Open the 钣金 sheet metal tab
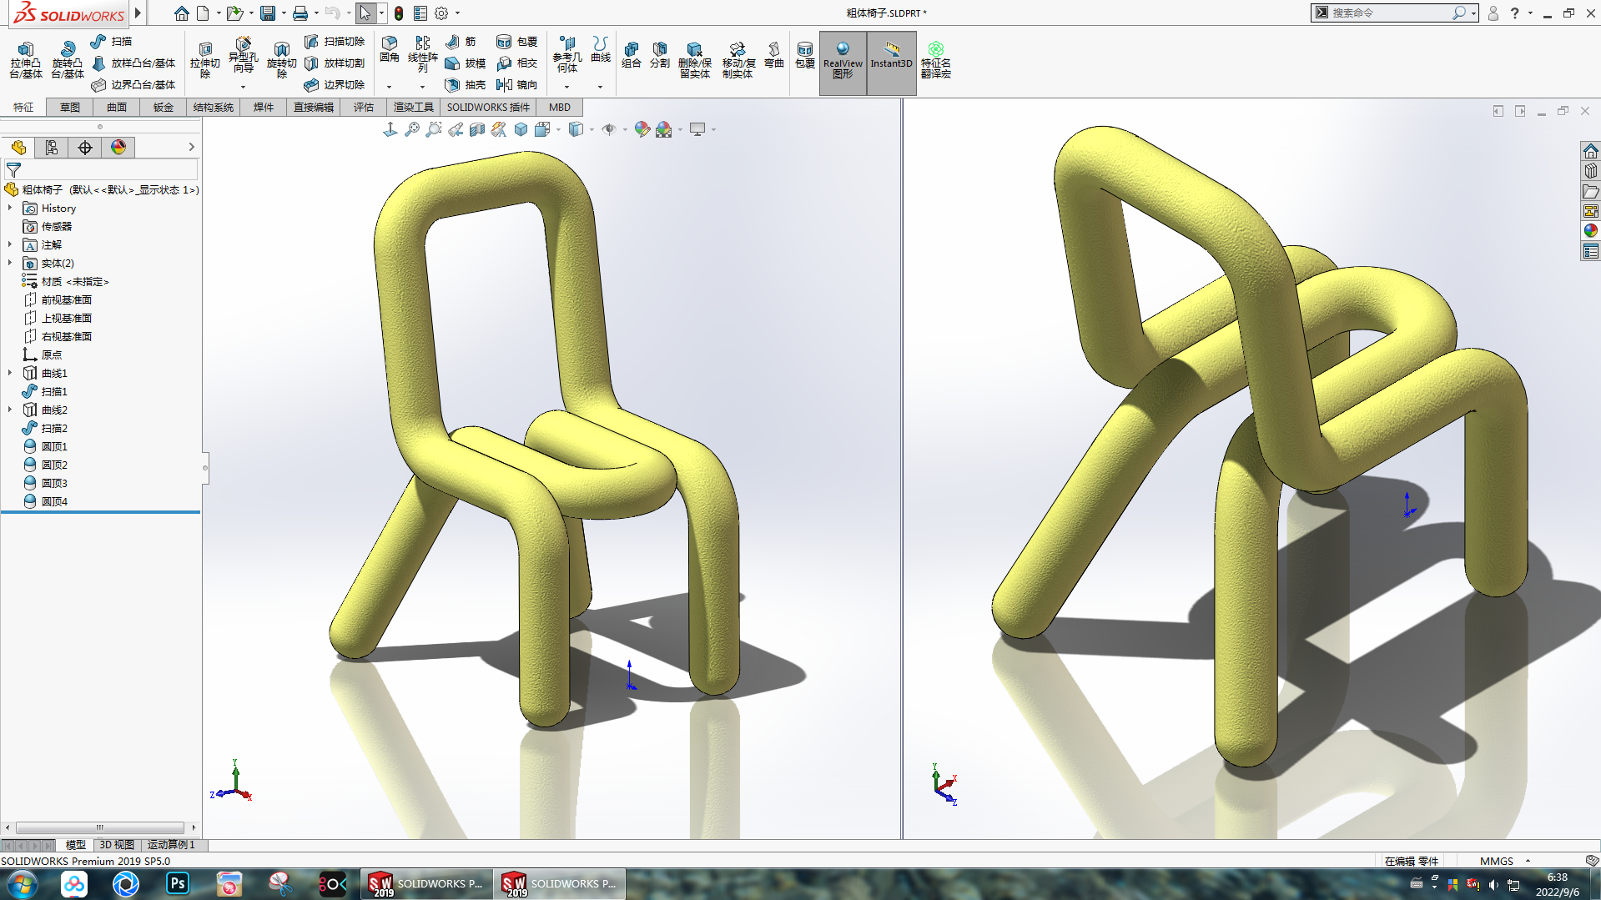Image resolution: width=1601 pixels, height=900 pixels. [x=164, y=108]
